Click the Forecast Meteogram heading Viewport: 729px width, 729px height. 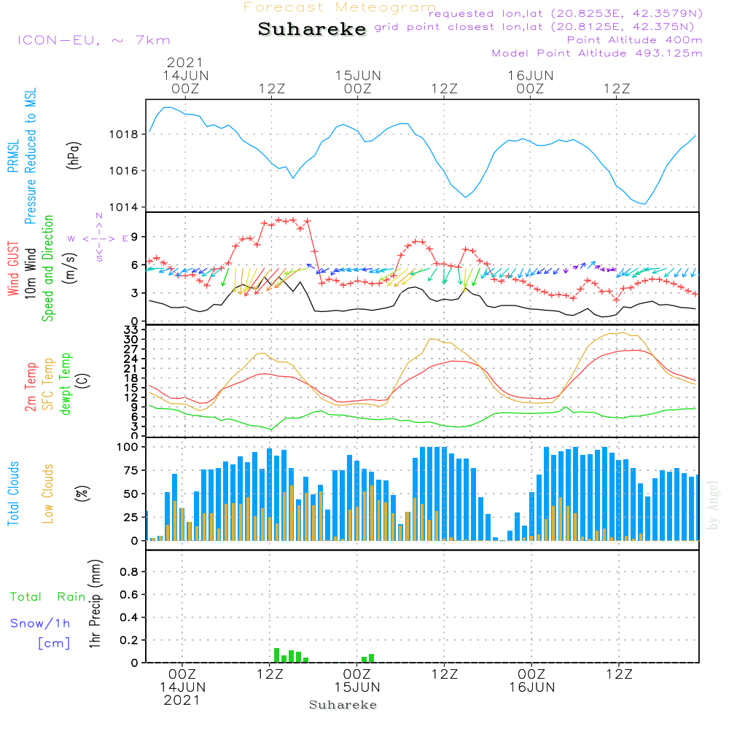(339, 7)
